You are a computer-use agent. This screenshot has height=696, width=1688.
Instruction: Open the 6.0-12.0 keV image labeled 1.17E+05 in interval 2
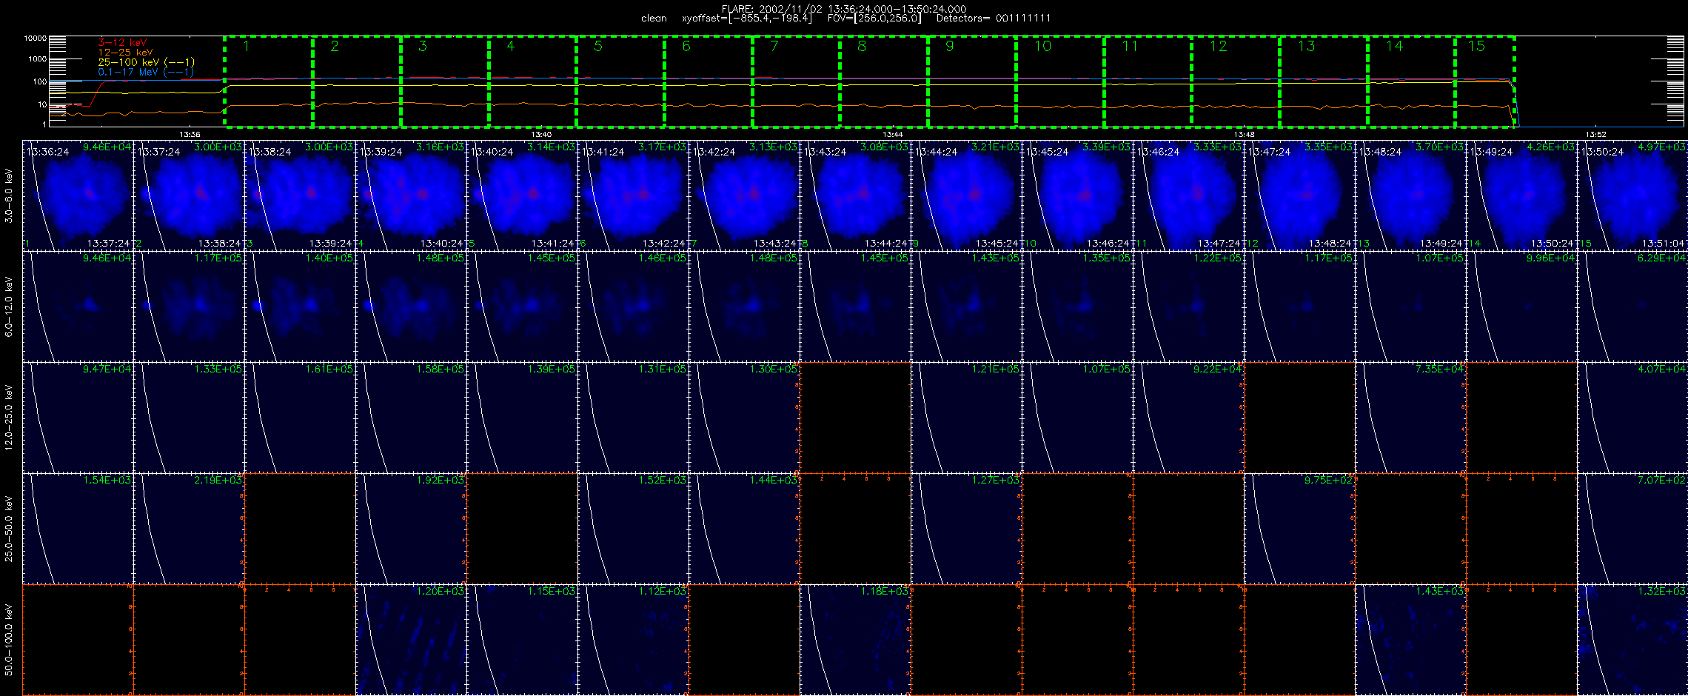coord(190,307)
